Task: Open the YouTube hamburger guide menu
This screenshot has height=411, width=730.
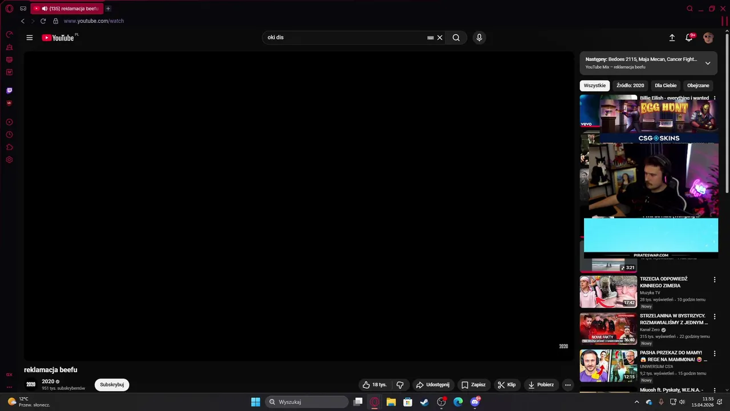Action: 30,38
